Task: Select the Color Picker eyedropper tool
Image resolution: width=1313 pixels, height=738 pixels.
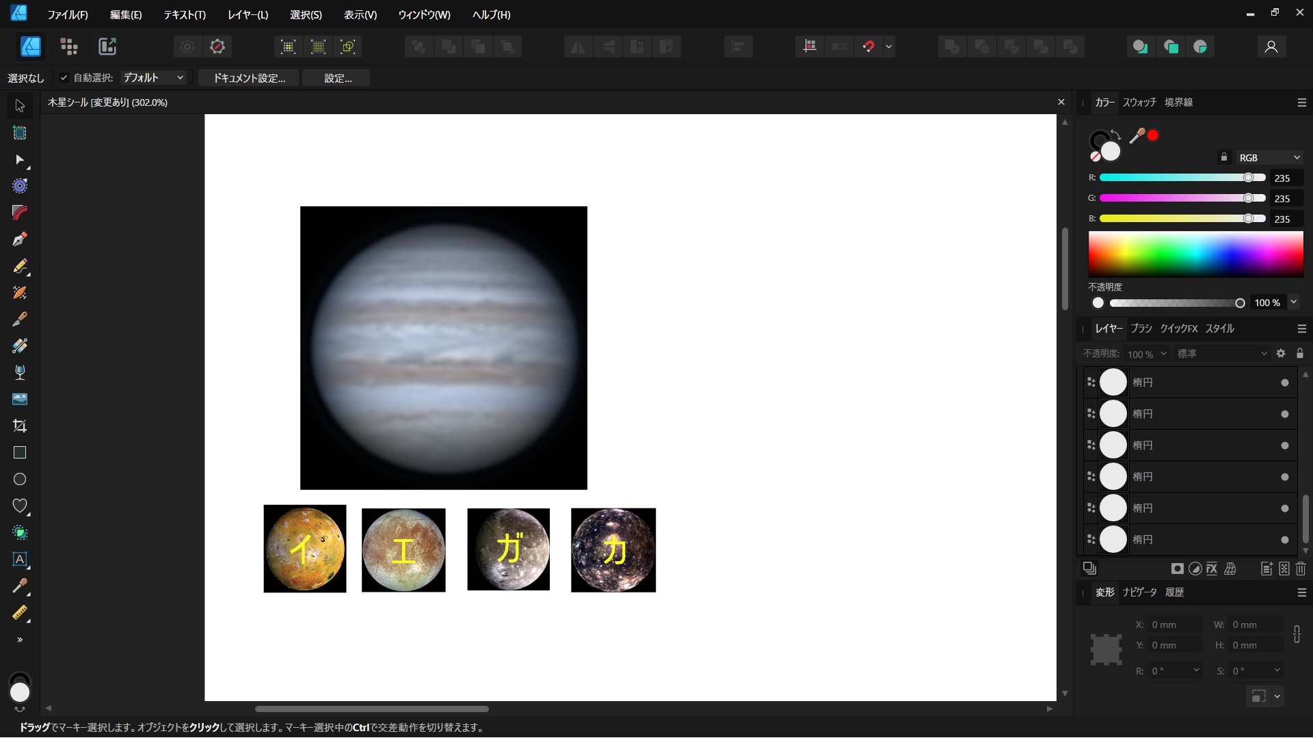Action: tap(20, 586)
